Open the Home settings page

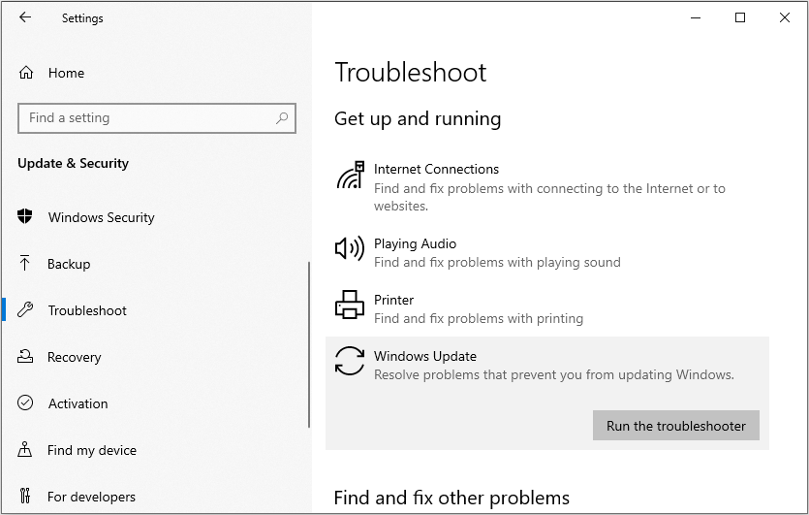66,73
